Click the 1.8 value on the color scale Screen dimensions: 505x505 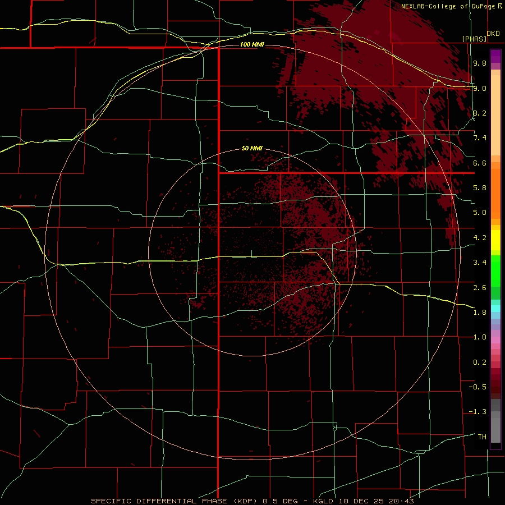pyautogui.click(x=480, y=313)
